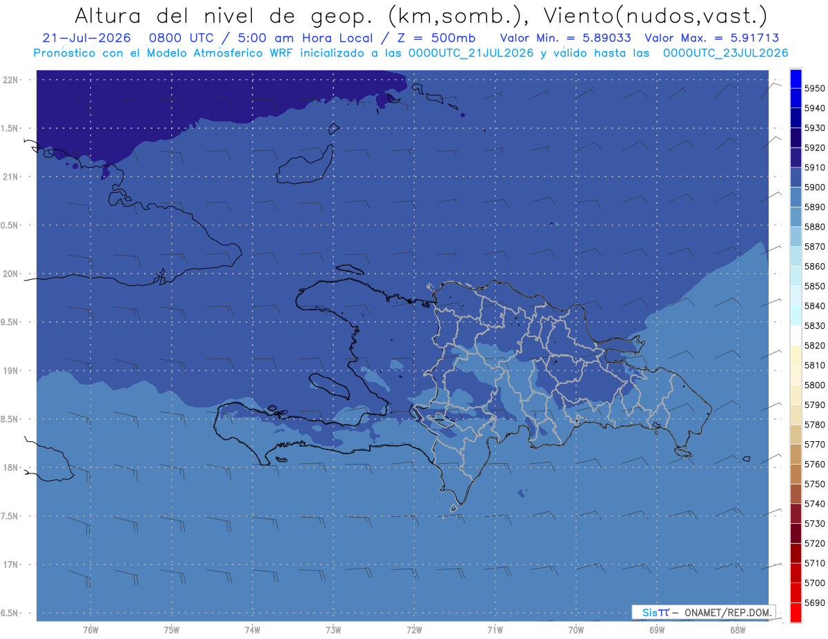Click the white swatch between 5830 and 5820
The height and width of the screenshot is (639, 828).
click(x=795, y=335)
